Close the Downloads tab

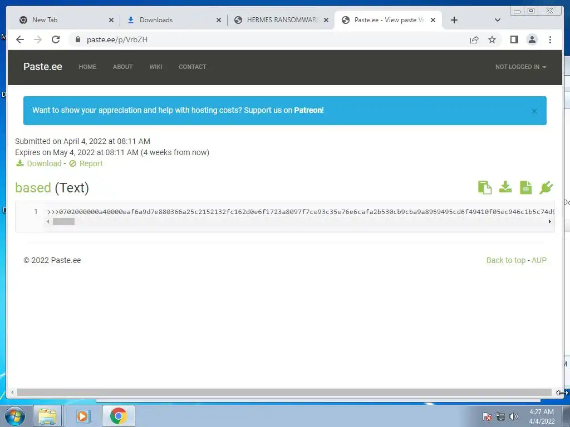(219, 20)
